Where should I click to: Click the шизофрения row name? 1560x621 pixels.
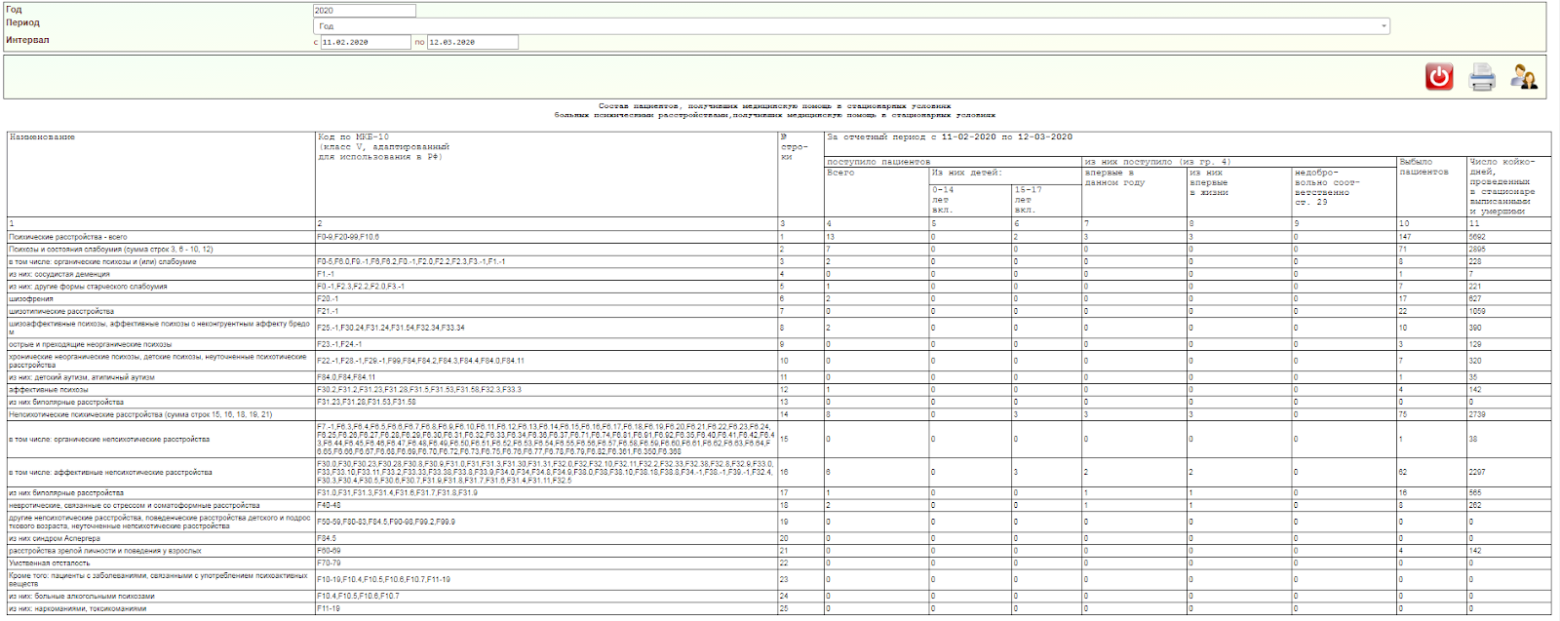coord(31,299)
